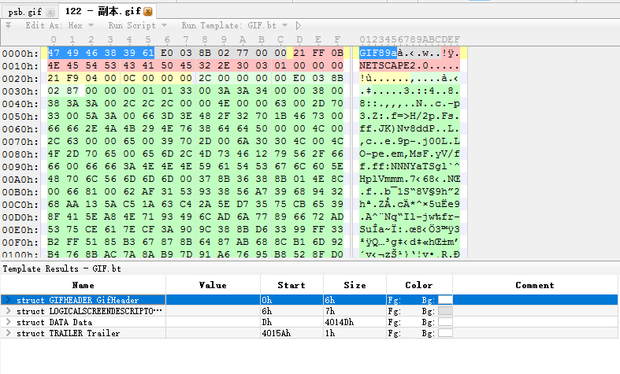
Task: Open the Run Template: GIF.bt dropdown
Action: coord(235,25)
